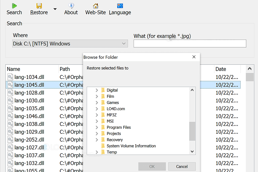Click the What file mask input field

(x=190, y=44)
